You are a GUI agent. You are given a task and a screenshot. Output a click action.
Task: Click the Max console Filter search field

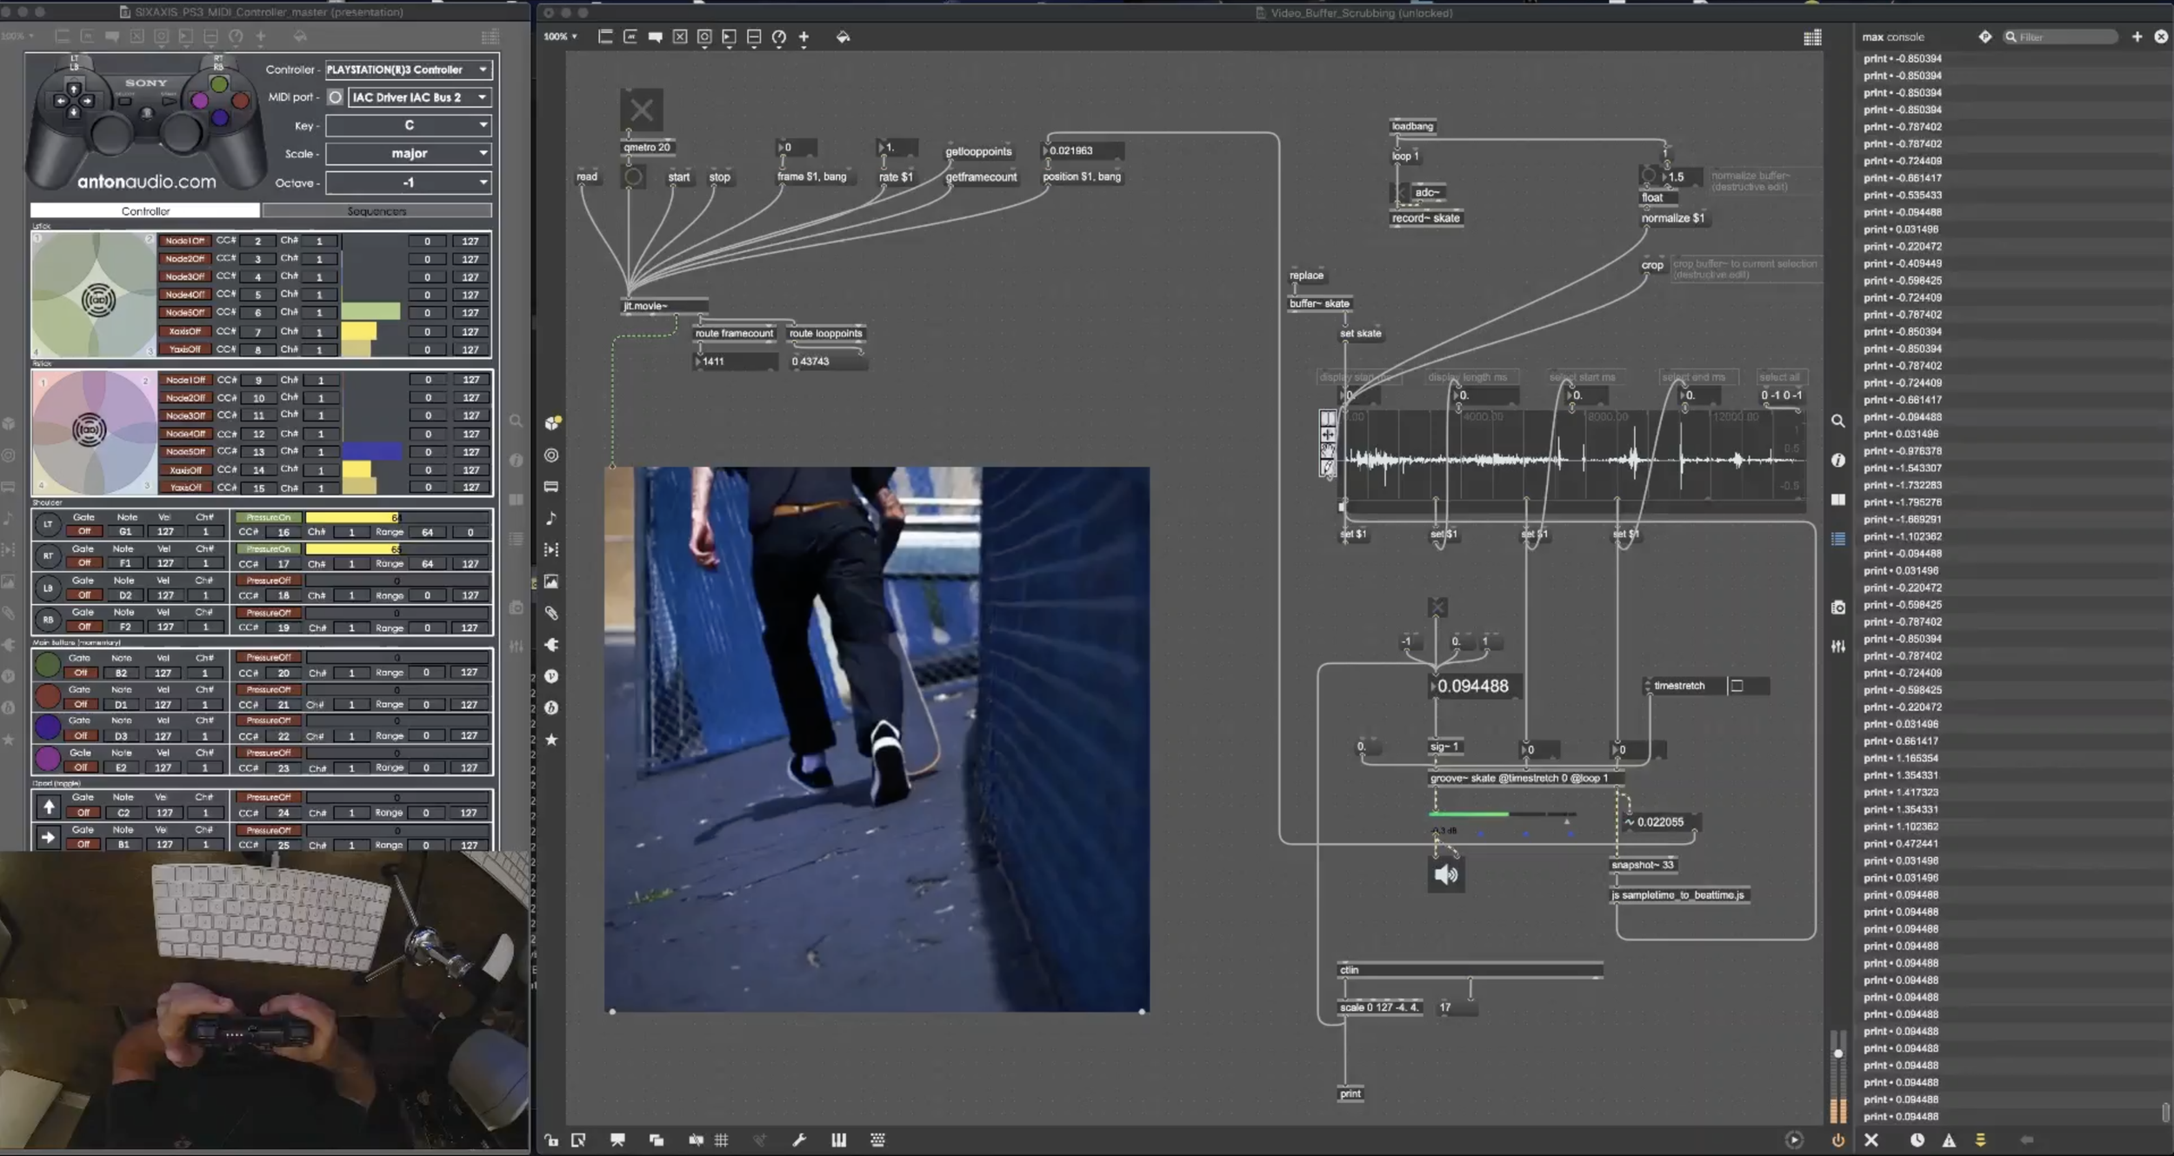coord(2061,37)
